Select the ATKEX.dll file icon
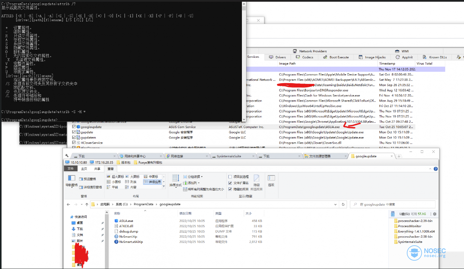The width and height of the screenshot is (464, 269). pyautogui.click(x=116, y=226)
